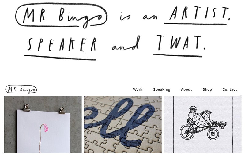Open the Work menu item

pyautogui.click(x=138, y=89)
